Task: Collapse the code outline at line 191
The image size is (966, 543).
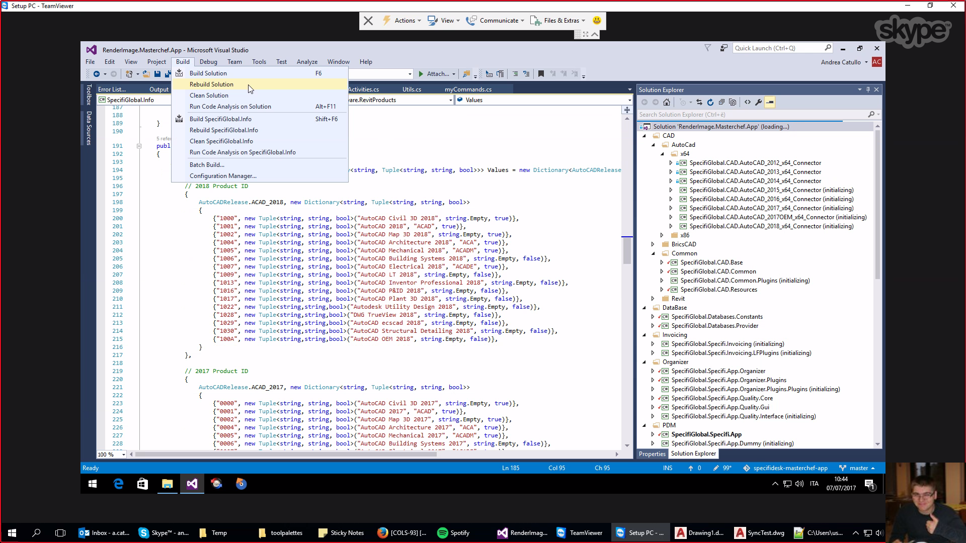Action: [139, 146]
